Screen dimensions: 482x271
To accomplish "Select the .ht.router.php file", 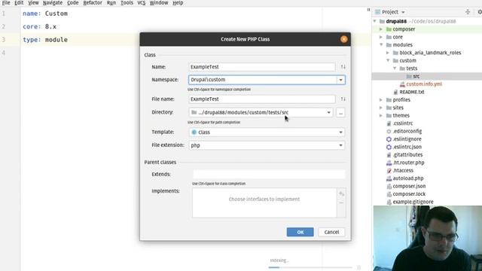I will coord(408,163).
